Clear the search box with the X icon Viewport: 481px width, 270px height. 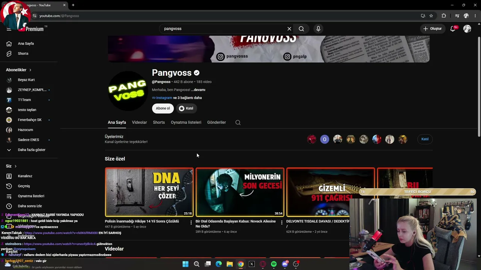(289, 28)
